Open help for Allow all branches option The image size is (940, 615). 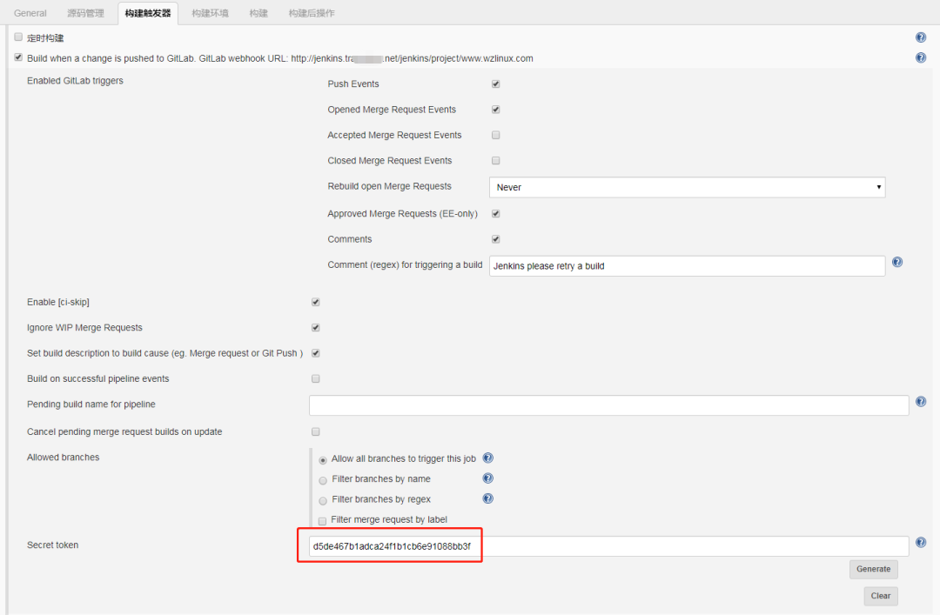[488, 458]
